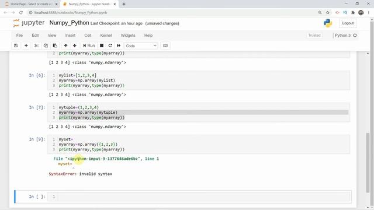Select the In [7] cell prompt

pos(37,107)
